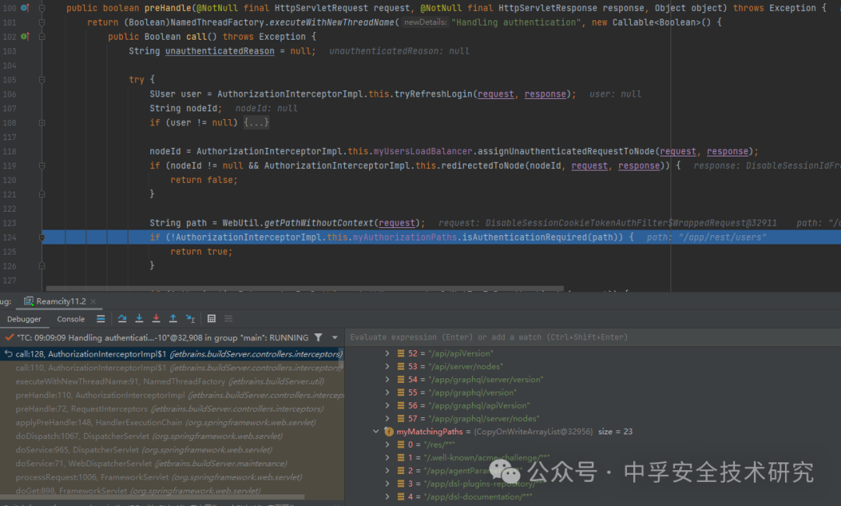Click "return true;" statement on line 125
Image resolution: width=841 pixels, height=506 pixels.
click(x=201, y=251)
